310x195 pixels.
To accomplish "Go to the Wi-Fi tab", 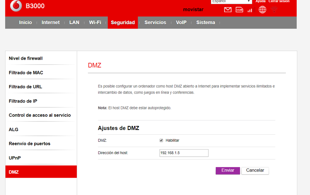I will pos(95,23).
